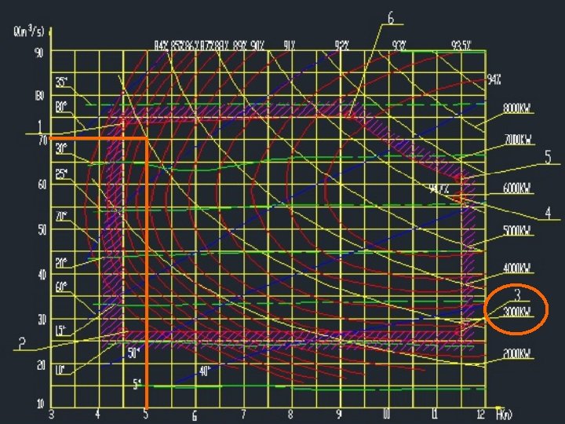Pick the 35° blade angle label

(62, 82)
